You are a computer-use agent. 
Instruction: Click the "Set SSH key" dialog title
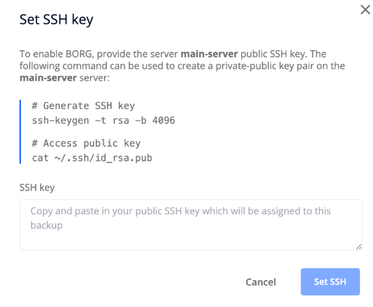tap(56, 20)
